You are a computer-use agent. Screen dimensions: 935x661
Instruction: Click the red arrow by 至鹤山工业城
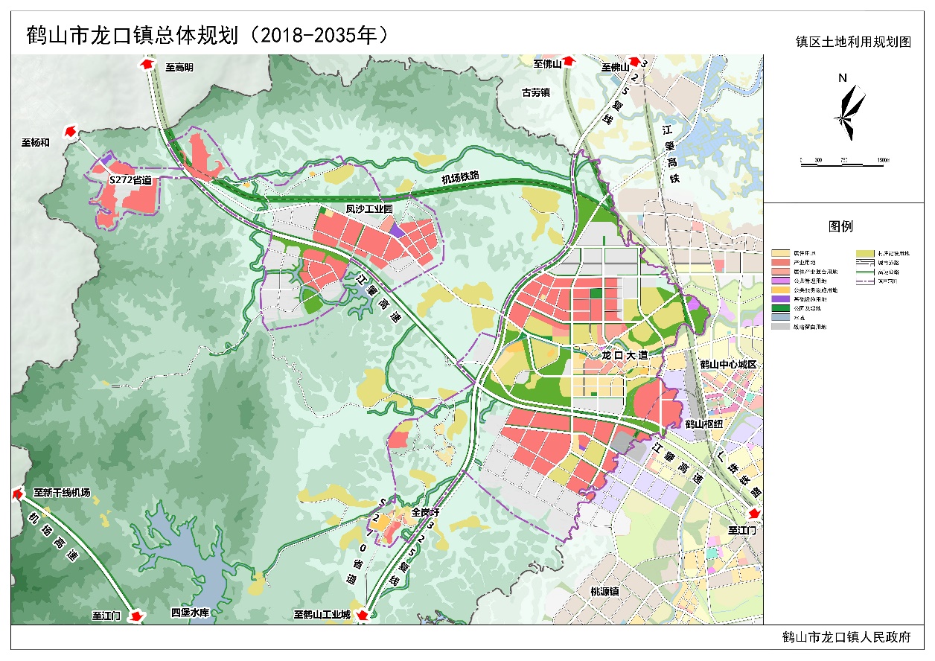[363, 615]
